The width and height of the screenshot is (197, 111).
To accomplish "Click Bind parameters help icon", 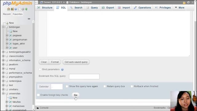I will [62, 69].
